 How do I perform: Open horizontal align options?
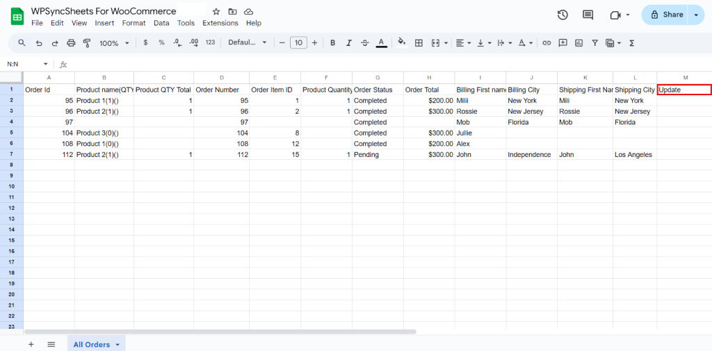[x=462, y=42]
